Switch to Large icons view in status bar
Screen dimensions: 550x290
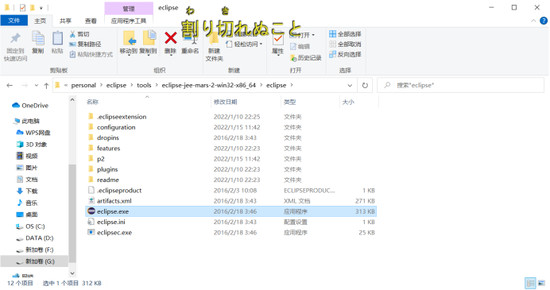(541, 283)
